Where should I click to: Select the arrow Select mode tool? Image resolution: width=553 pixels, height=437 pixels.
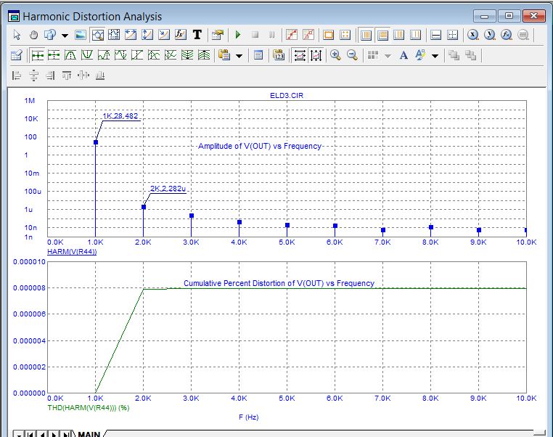17,35
